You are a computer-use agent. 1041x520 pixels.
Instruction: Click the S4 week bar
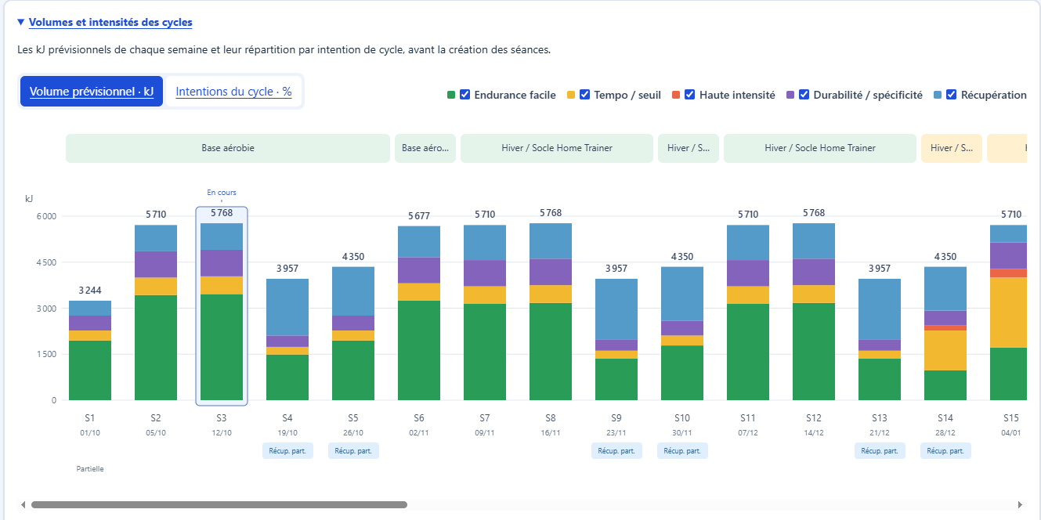(x=287, y=339)
